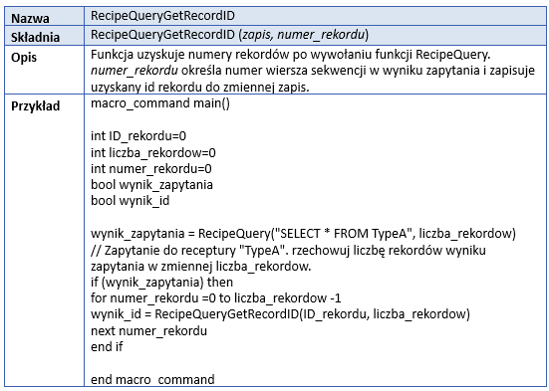The image size is (549, 391).
Task: Click the Opis row header cell
Action: (x=44, y=70)
